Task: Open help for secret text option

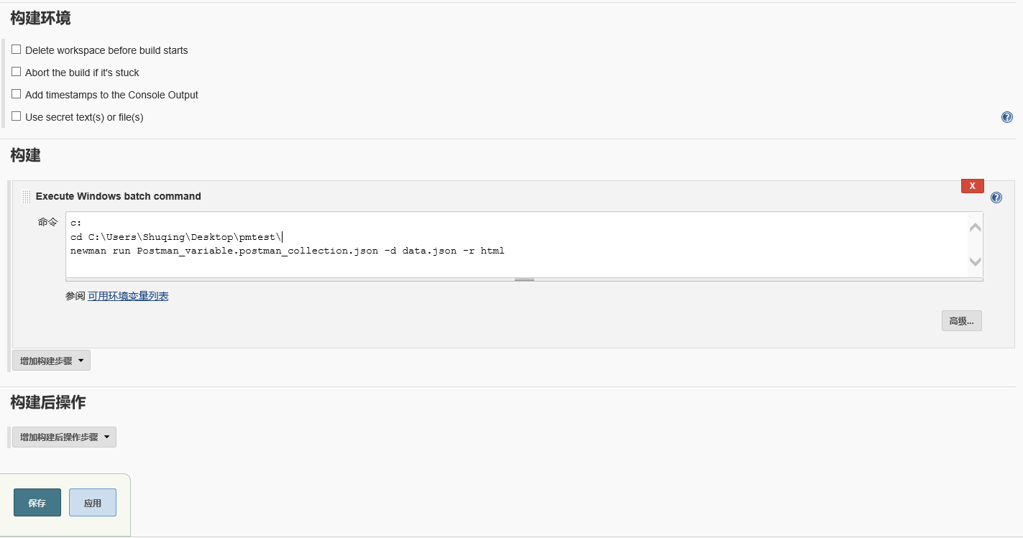Action: click(x=1006, y=116)
